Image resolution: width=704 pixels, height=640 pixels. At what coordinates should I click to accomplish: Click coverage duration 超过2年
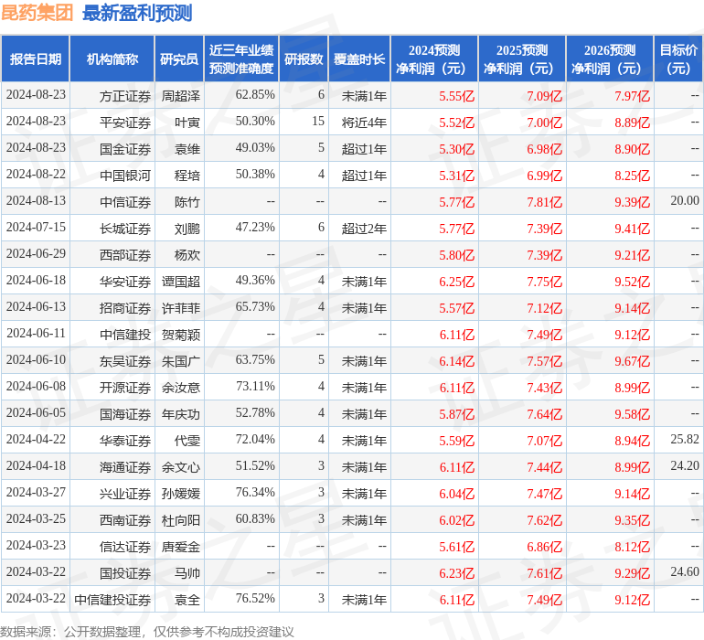pyautogui.click(x=364, y=229)
